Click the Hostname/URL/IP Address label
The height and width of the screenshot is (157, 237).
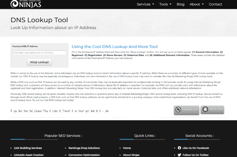point(25,47)
